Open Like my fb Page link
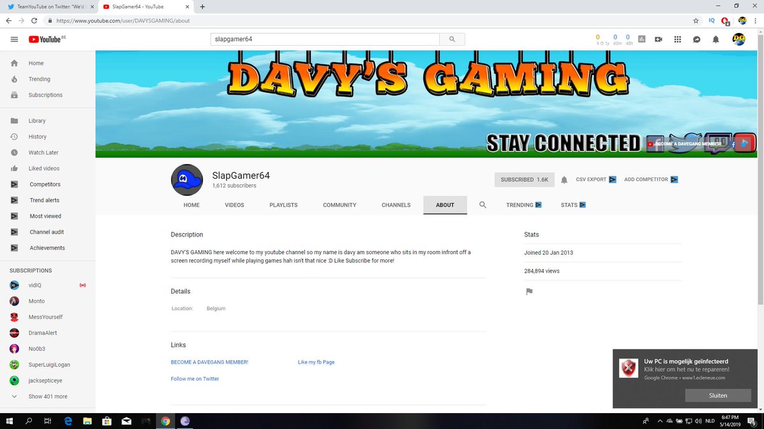This screenshot has height=429, width=764. pyautogui.click(x=316, y=362)
